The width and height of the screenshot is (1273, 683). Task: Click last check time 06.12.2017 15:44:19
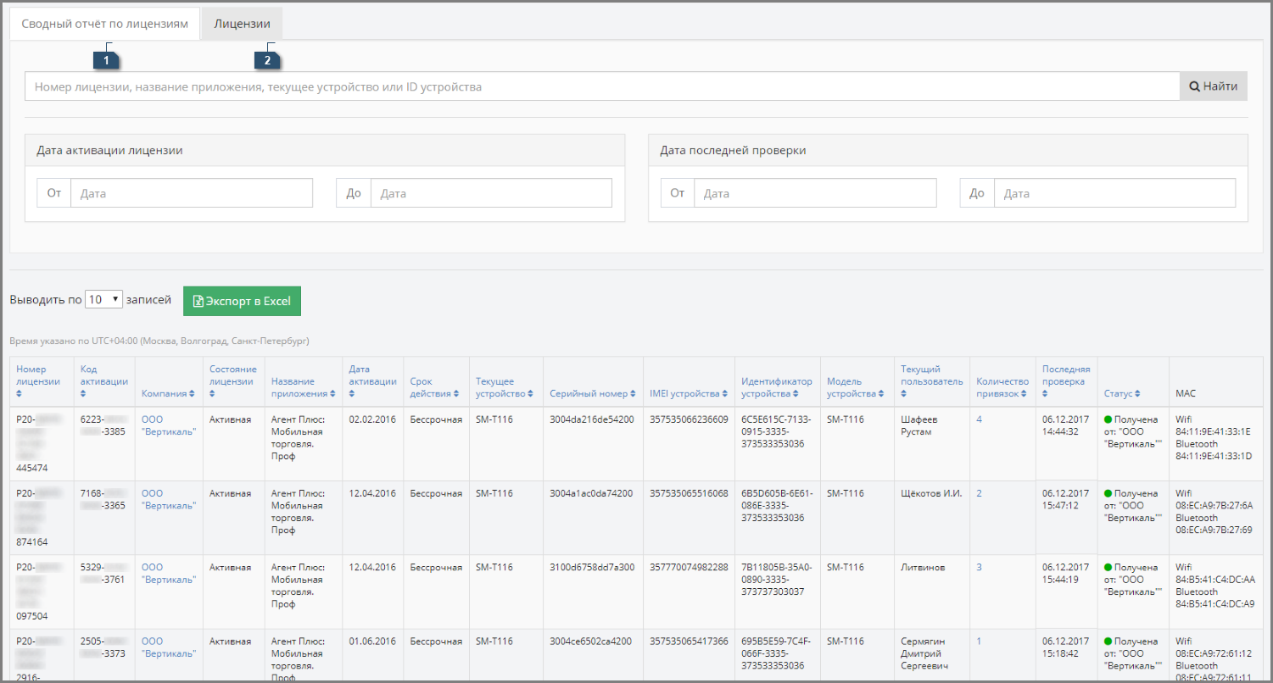point(1065,573)
